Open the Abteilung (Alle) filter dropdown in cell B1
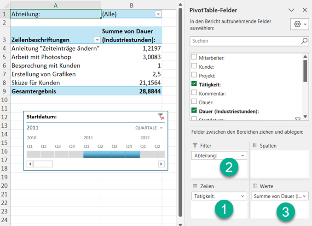The height and width of the screenshot is (226, 312). 158,14
